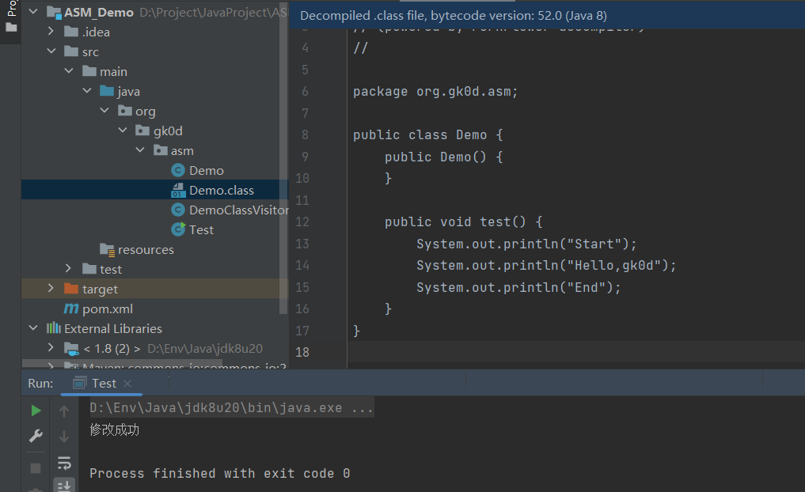This screenshot has height=492, width=805.
Task: Click the test folder icon
Action: coord(89,269)
